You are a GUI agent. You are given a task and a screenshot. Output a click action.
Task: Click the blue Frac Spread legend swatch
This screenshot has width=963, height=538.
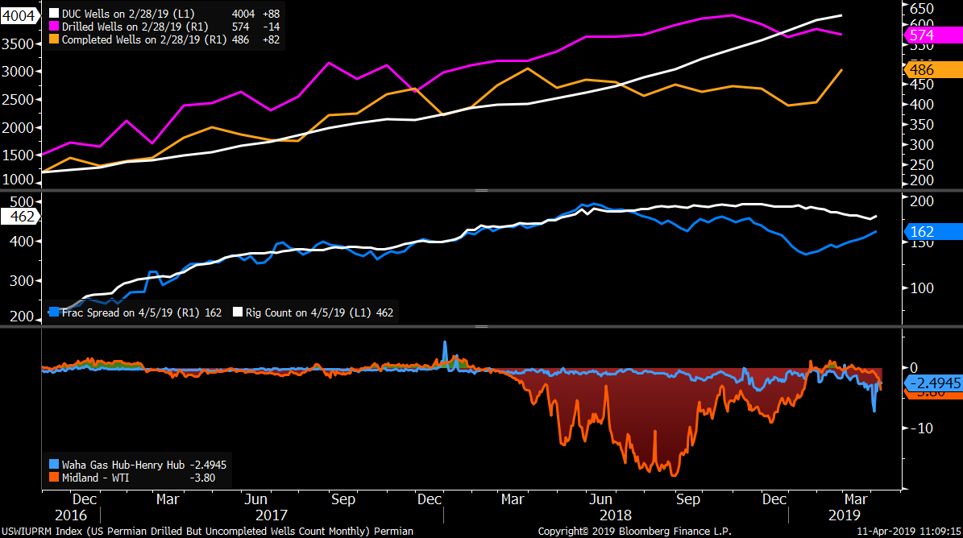[54, 312]
